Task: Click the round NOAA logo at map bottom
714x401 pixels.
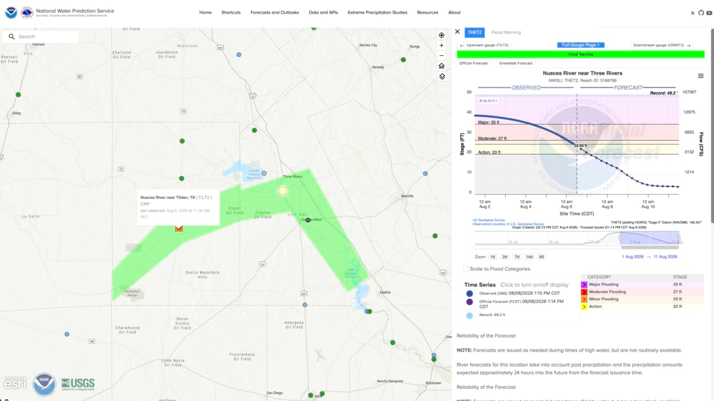Action: coord(44,384)
